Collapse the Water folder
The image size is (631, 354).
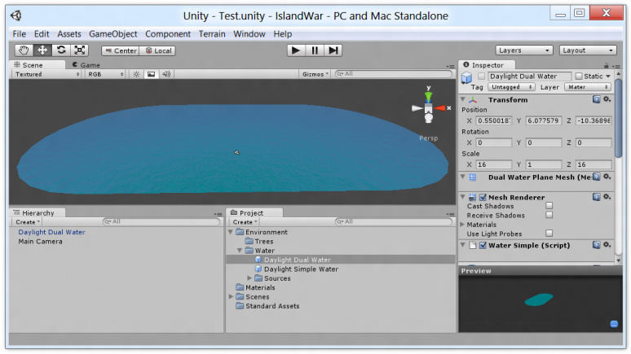click(240, 251)
